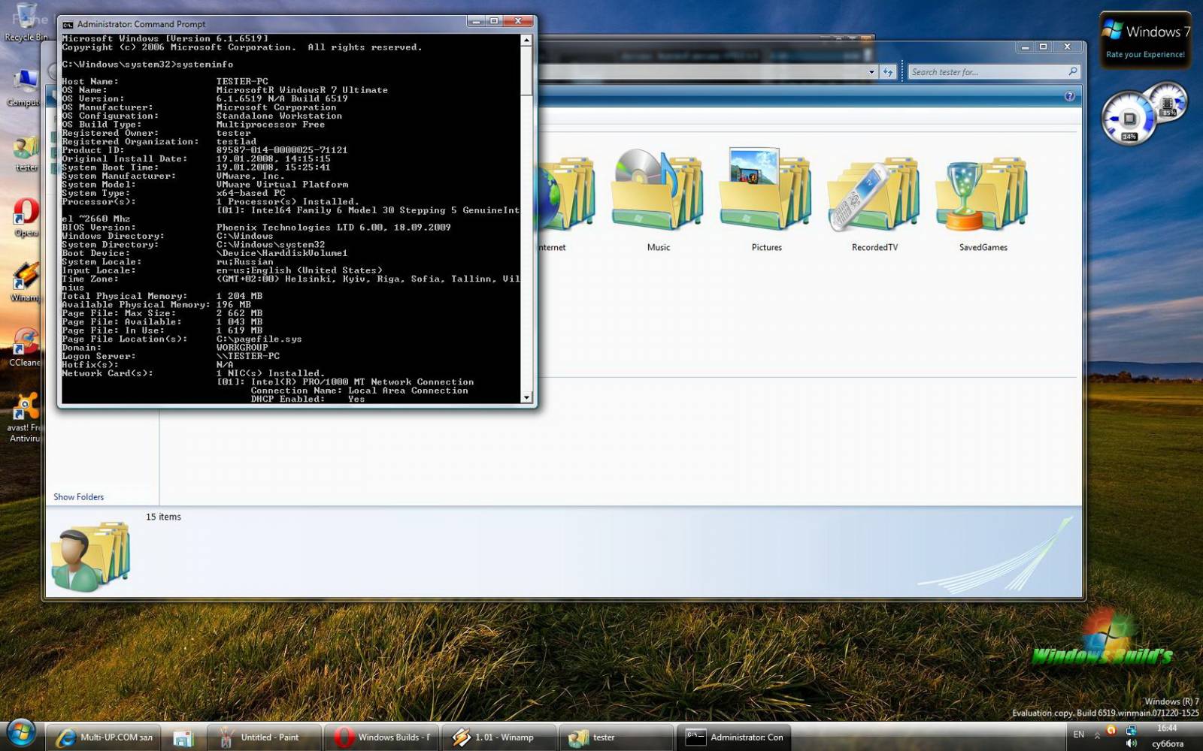Screen dimensions: 1203x751
Task: Click the clock showing 16:44
Action: tap(1167, 728)
